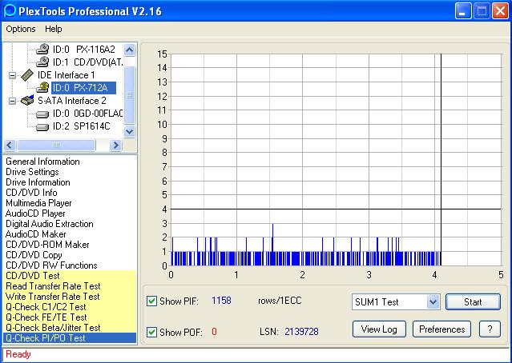Select Read Transfer Rate Test
The width and height of the screenshot is (512, 363).
click(53, 286)
